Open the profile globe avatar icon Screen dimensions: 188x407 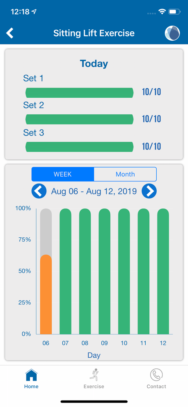tap(173, 33)
